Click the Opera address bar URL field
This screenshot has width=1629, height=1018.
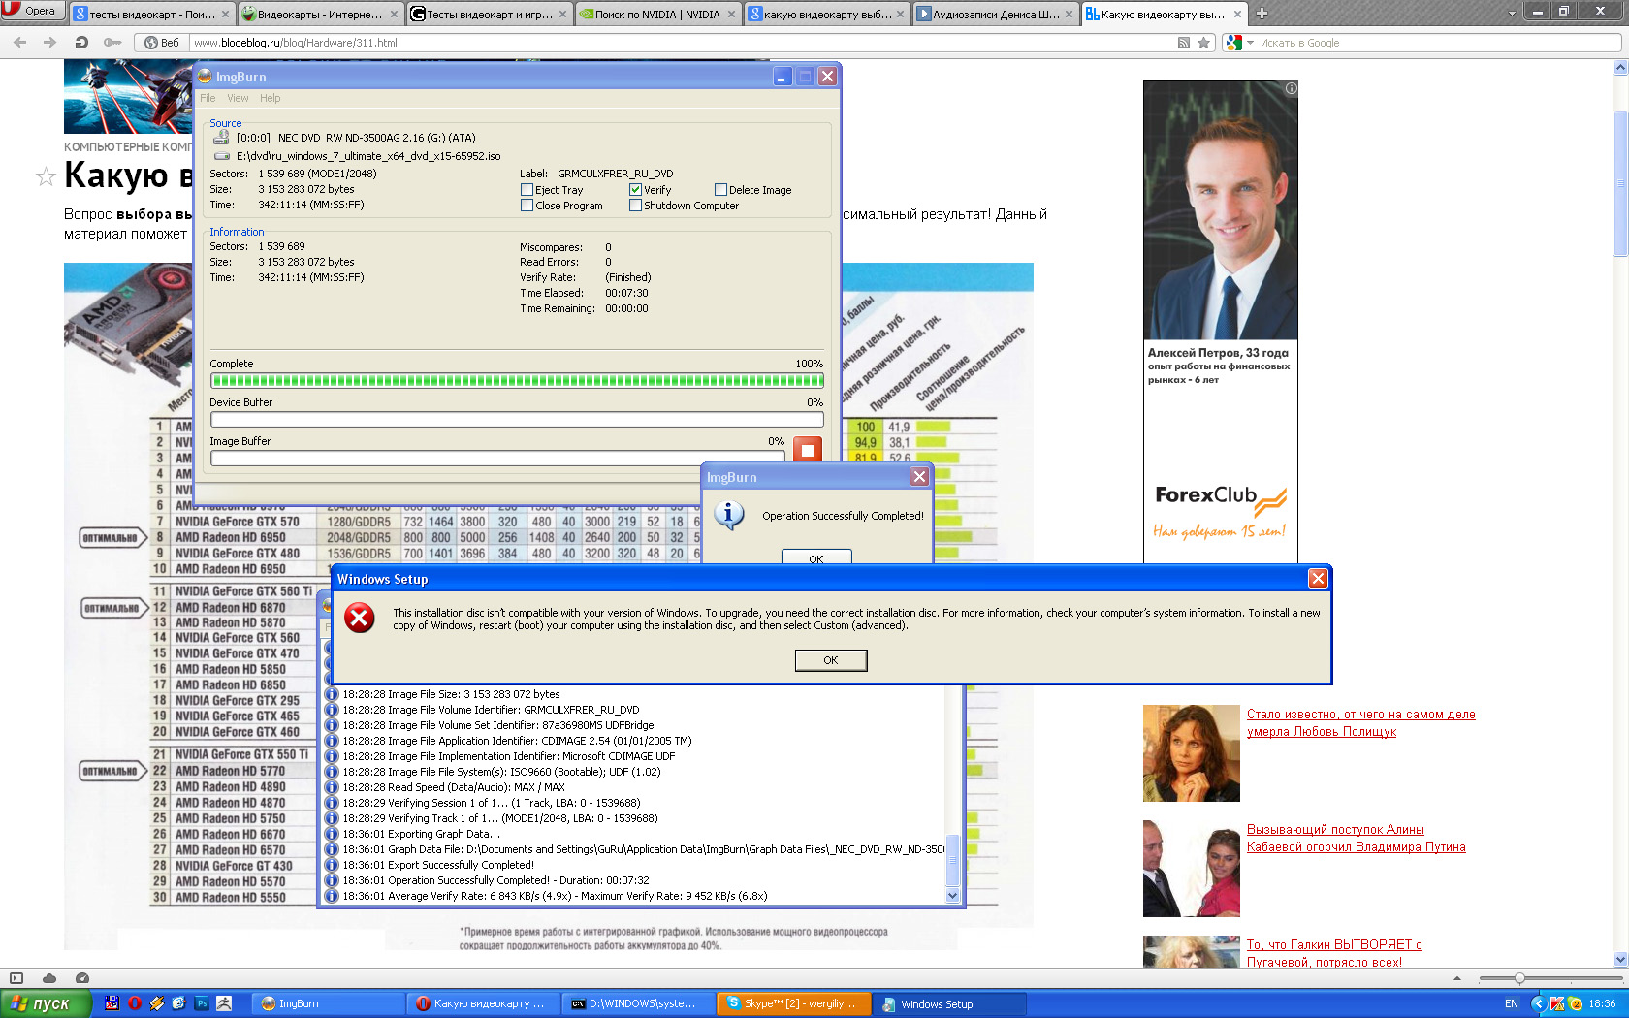[x=683, y=43]
